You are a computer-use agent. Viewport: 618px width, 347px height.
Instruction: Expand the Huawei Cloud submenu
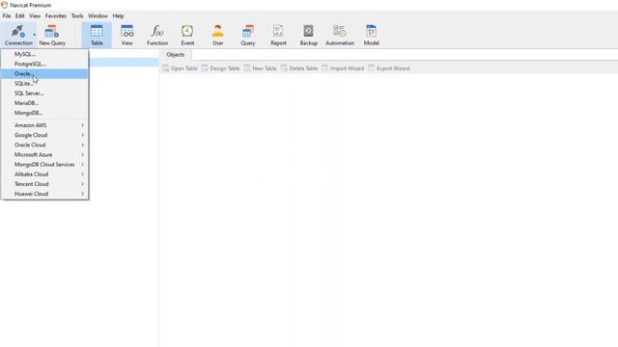44,194
